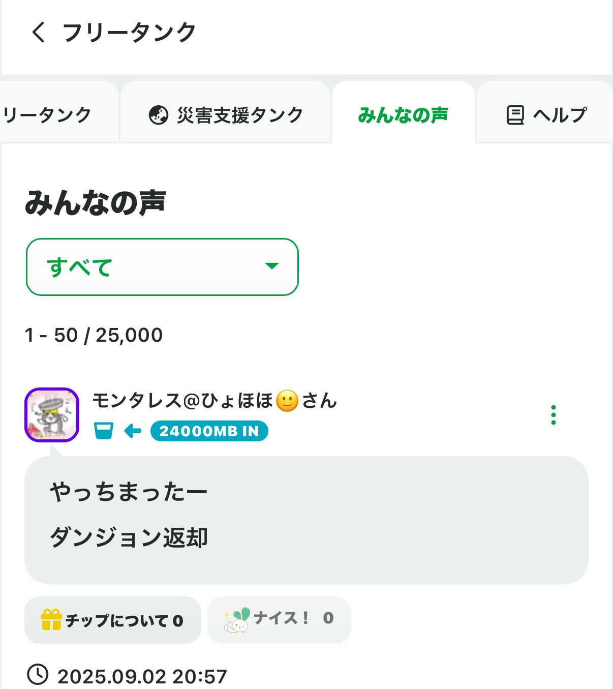Image resolution: width=613 pixels, height=689 pixels.
Task: Click the book icon on ヘルプ tab
Action: 515,115
